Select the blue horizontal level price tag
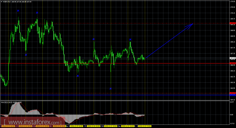The image size is (236, 128). coord(233,95)
